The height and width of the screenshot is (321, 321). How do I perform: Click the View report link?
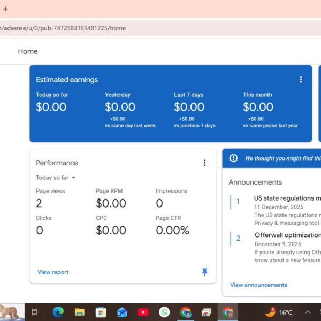coord(53,272)
